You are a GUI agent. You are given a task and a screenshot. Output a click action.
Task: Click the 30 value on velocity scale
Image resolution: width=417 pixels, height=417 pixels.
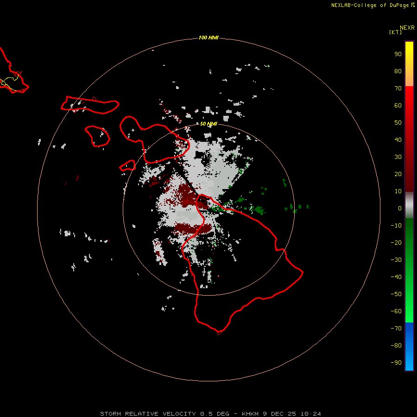click(398, 157)
